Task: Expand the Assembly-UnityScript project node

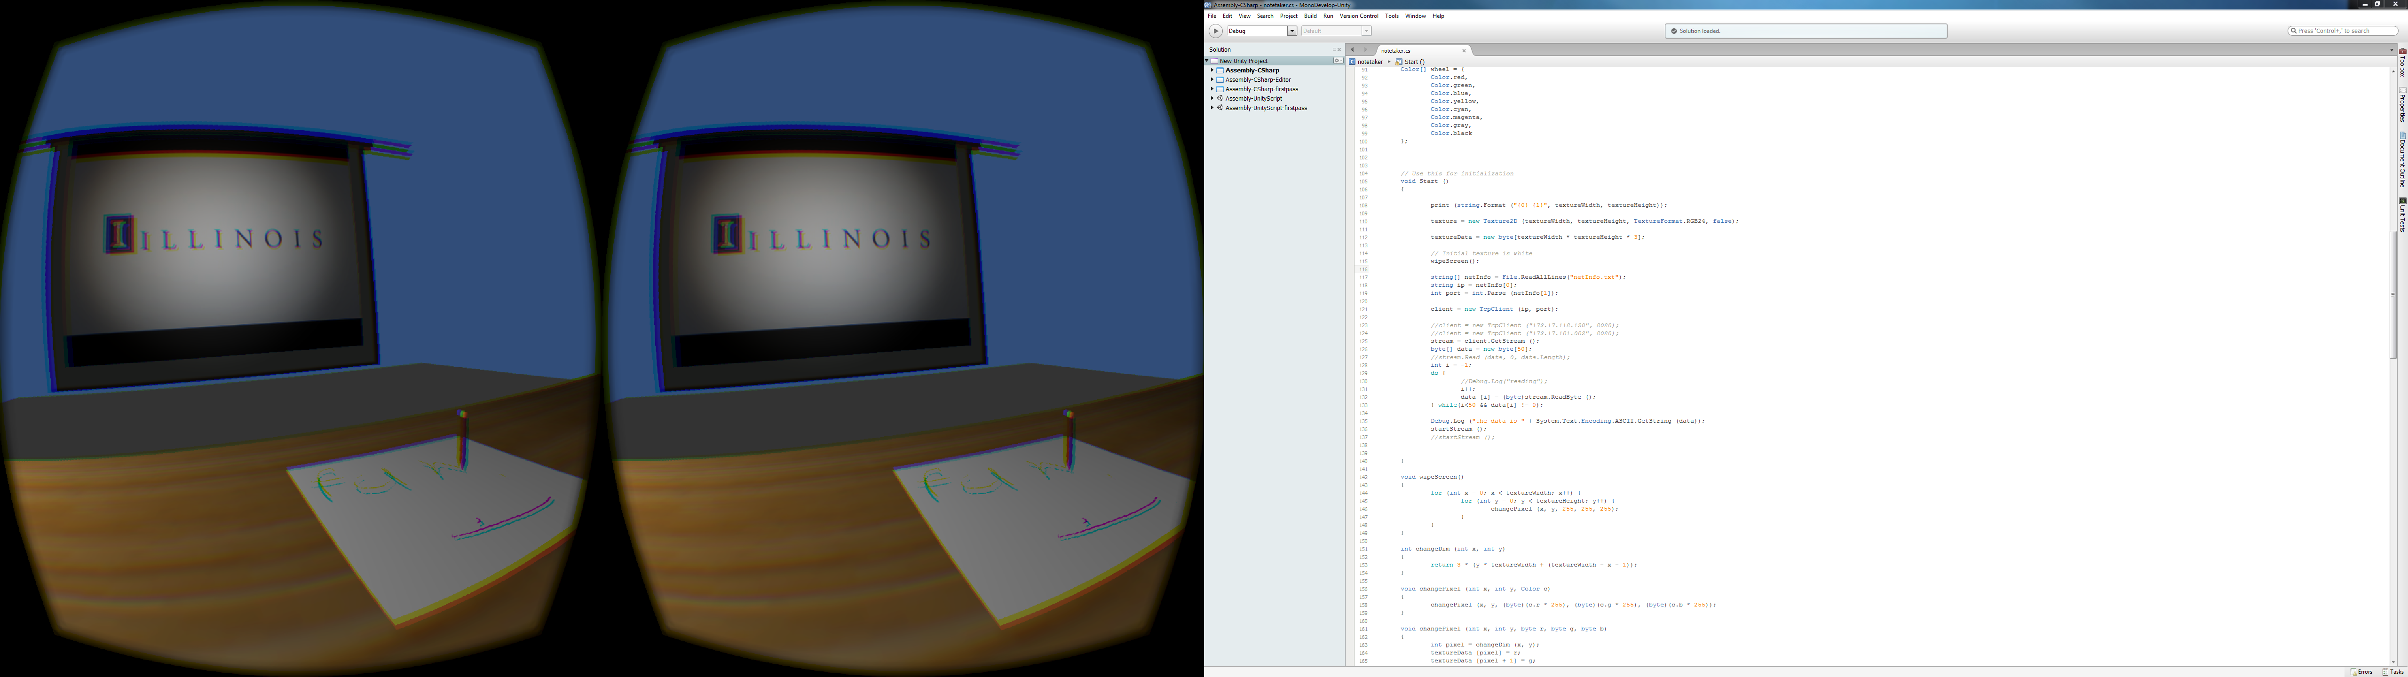Action: click(x=1212, y=98)
